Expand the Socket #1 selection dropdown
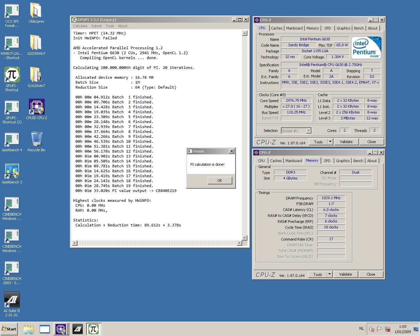 tap(308, 131)
